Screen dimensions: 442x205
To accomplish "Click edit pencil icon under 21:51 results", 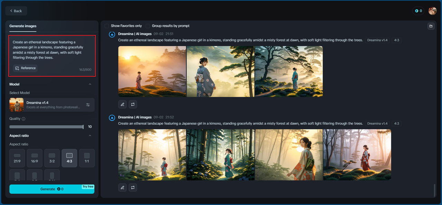I will coord(122,104).
